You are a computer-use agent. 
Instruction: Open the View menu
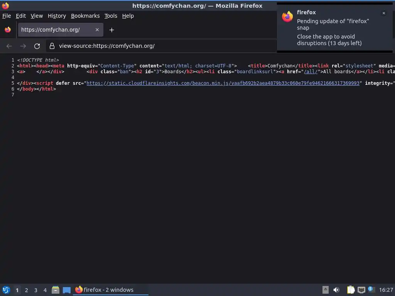click(x=37, y=16)
